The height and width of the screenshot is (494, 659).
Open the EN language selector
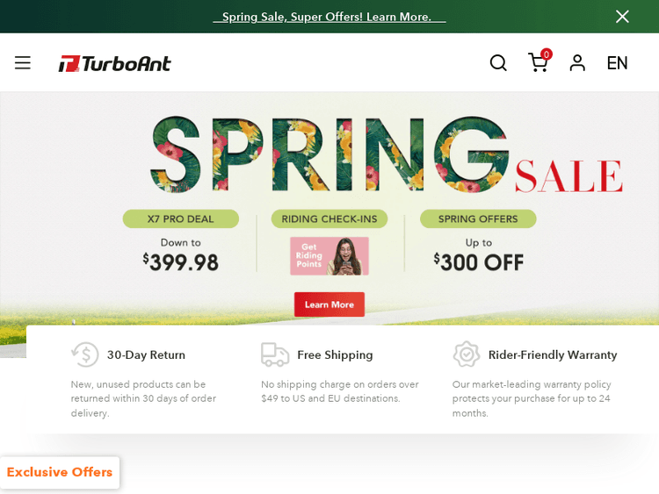coord(617,63)
